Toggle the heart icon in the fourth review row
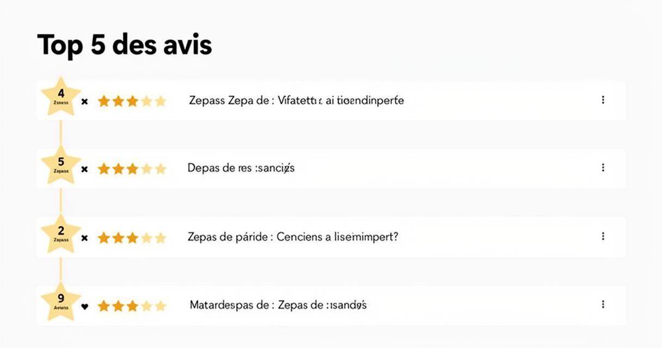This screenshot has height=348, width=662. click(84, 306)
